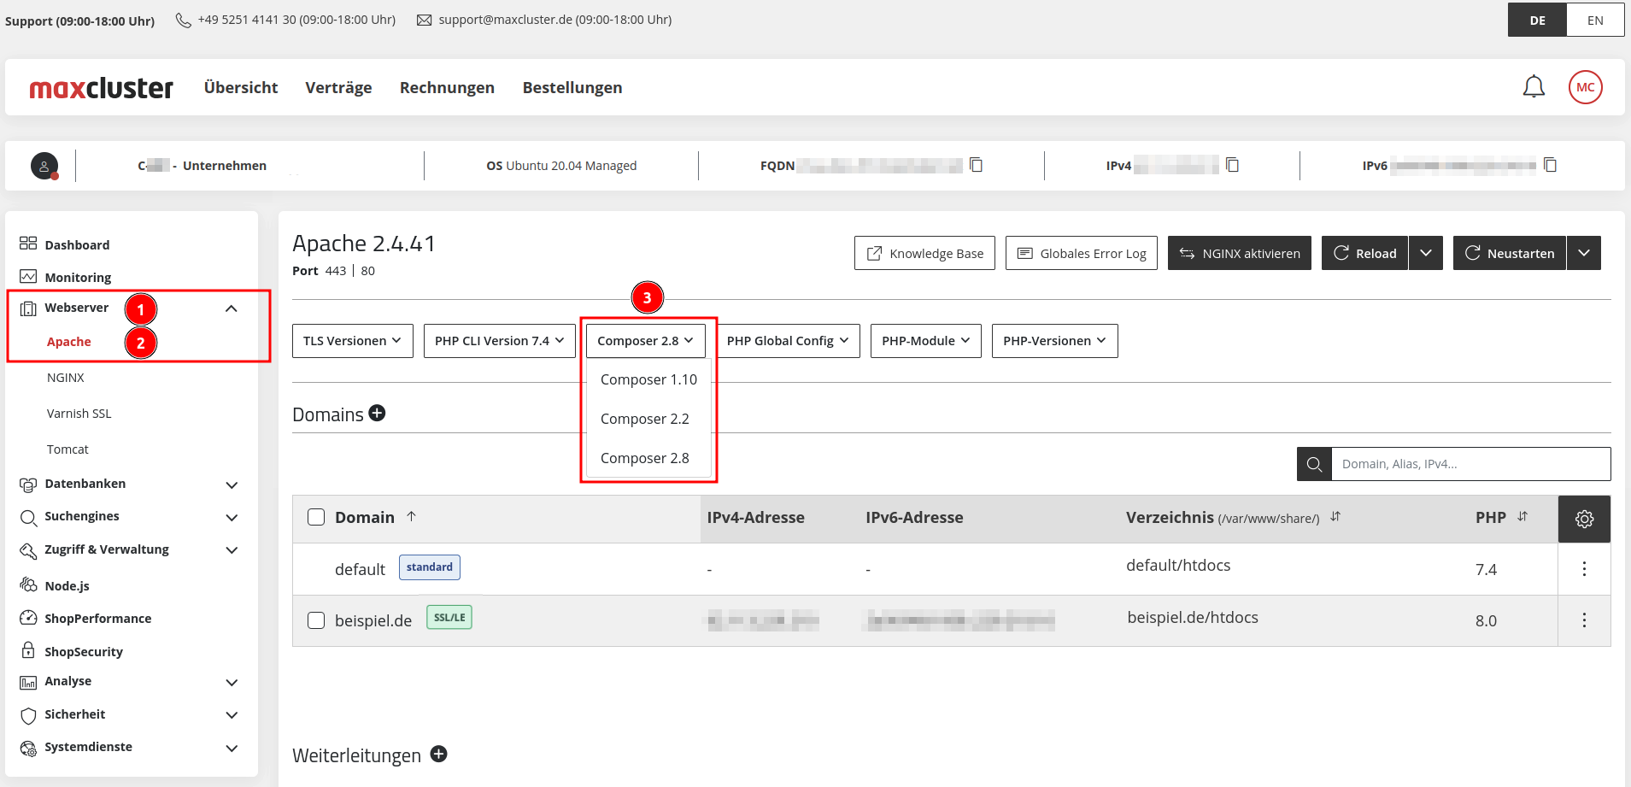This screenshot has height=787, width=1631.
Task: Open PHP CLI Version 7.4 dropdown
Action: click(x=500, y=341)
